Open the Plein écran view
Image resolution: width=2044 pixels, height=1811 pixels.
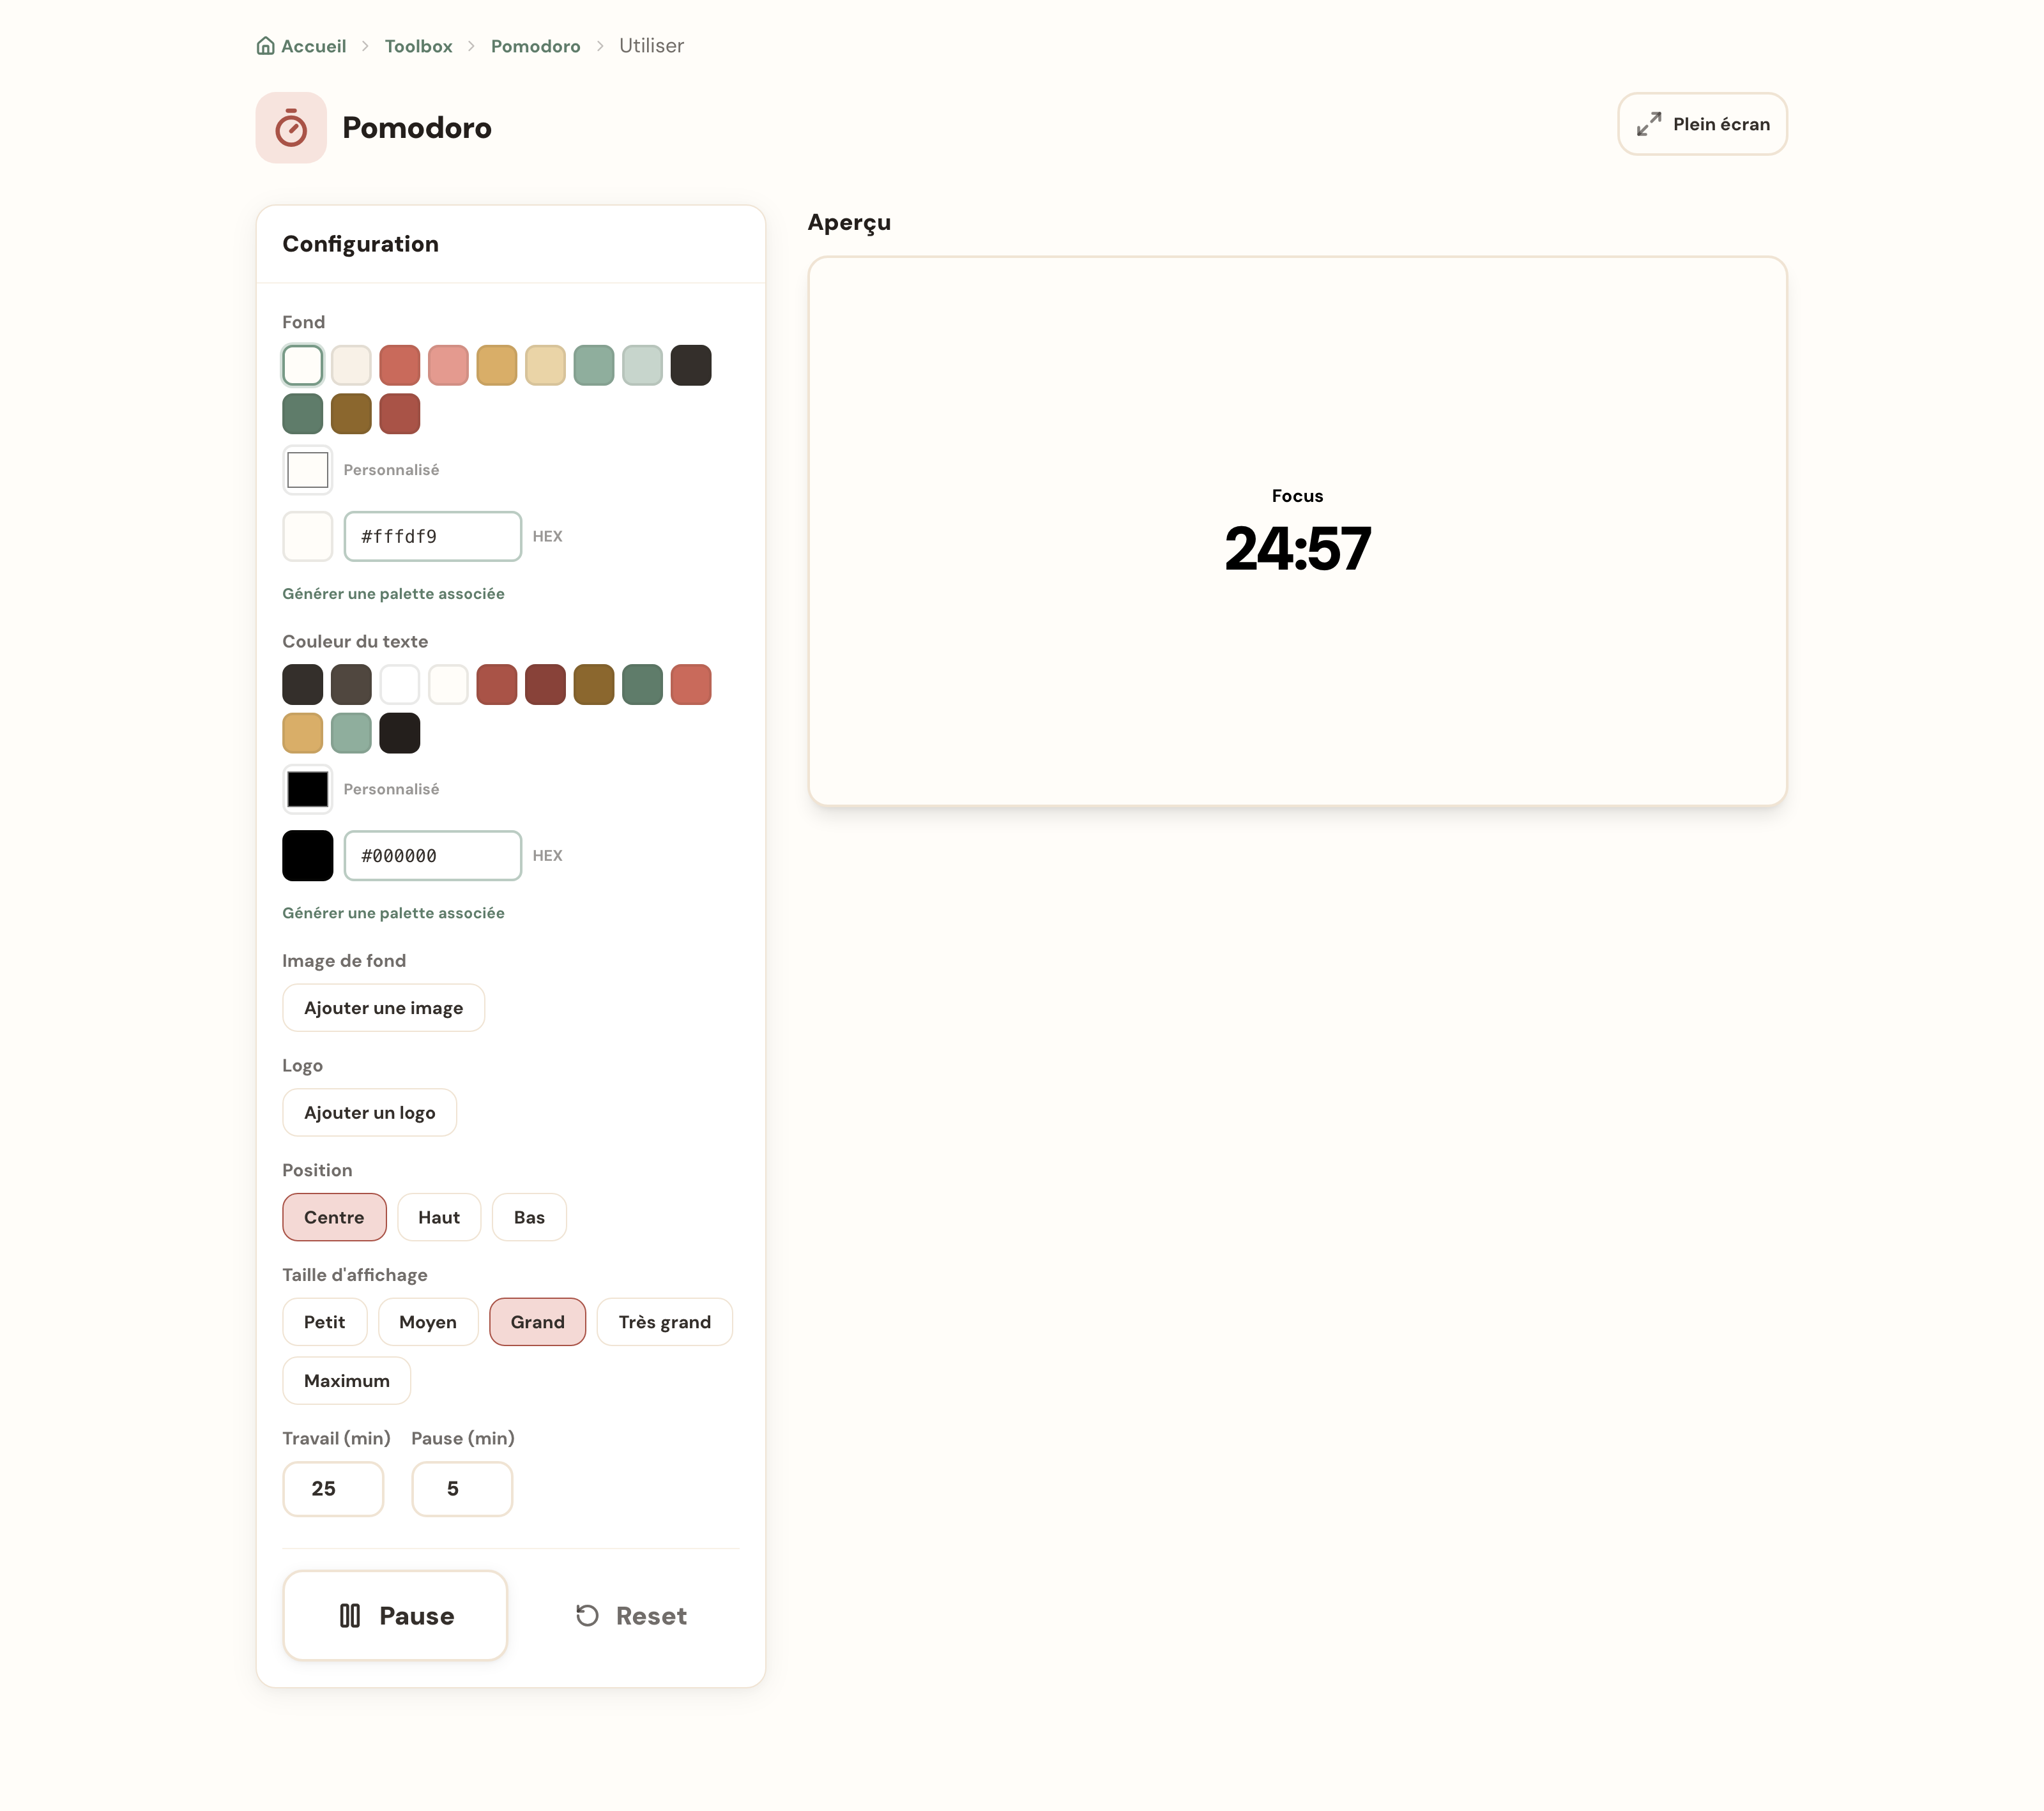coord(1702,124)
